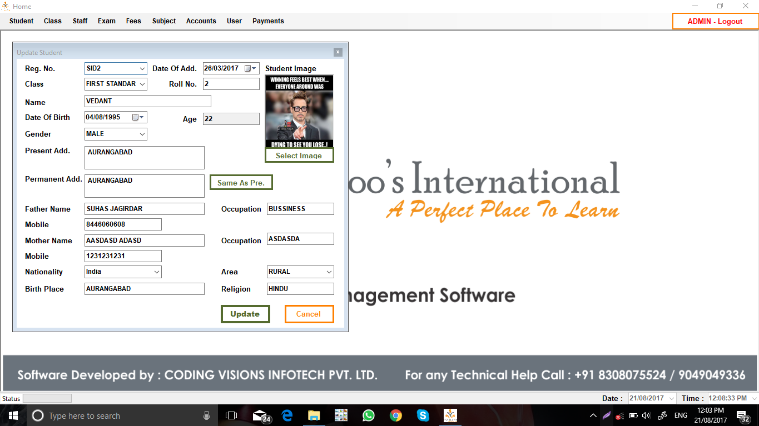Open Google Chrome from the taskbar
The image size is (759, 426).
click(x=395, y=415)
